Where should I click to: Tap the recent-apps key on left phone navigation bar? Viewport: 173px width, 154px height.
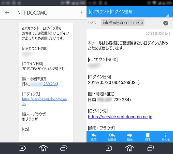(64, 148)
